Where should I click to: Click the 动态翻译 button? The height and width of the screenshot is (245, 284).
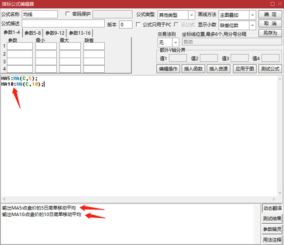pyautogui.click(x=272, y=208)
